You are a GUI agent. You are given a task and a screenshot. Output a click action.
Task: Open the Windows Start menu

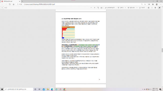click(x=2, y=89)
